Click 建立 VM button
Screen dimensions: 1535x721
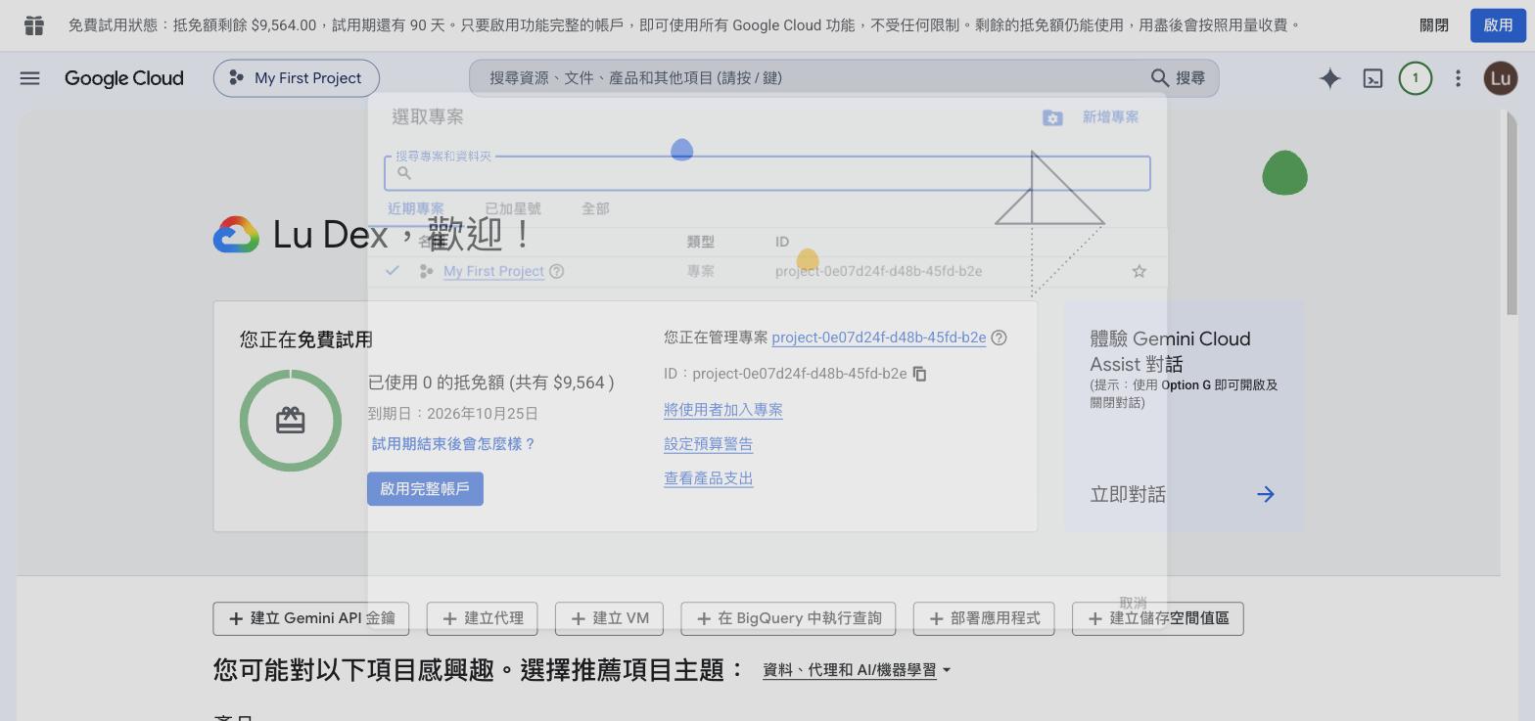(x=609, y=618)
